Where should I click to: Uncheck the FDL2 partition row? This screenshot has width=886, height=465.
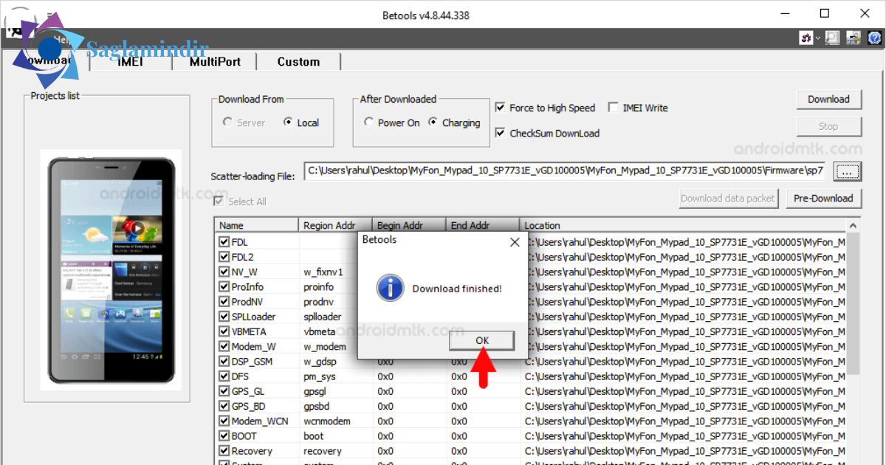tap(224, 257)
